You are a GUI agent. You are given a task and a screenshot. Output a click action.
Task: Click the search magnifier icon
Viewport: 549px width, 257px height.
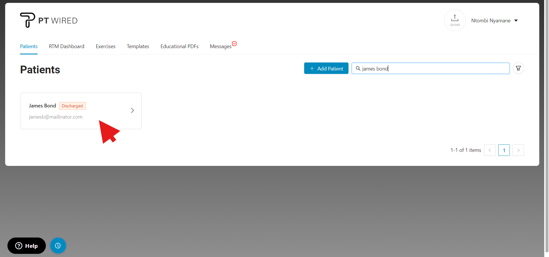(x=358, y=68)
